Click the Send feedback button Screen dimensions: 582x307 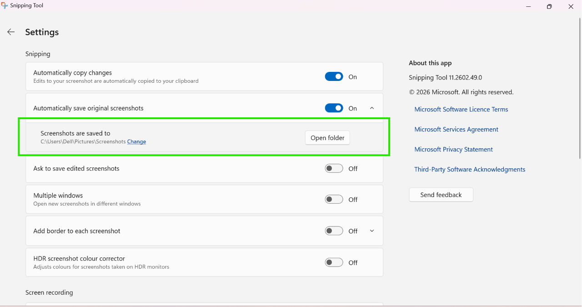point(441,195)
